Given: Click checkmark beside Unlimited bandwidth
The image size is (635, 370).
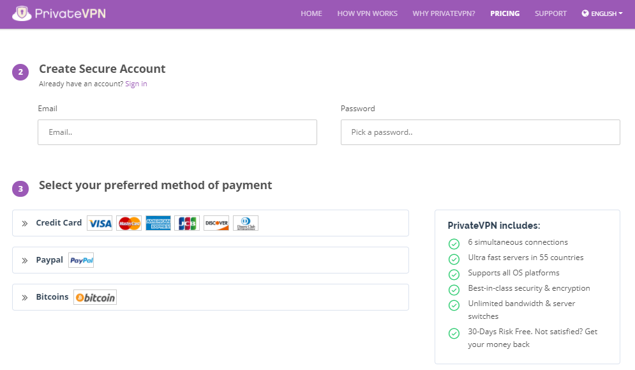Looking at the screenshot, I should [x=454, y=305].
